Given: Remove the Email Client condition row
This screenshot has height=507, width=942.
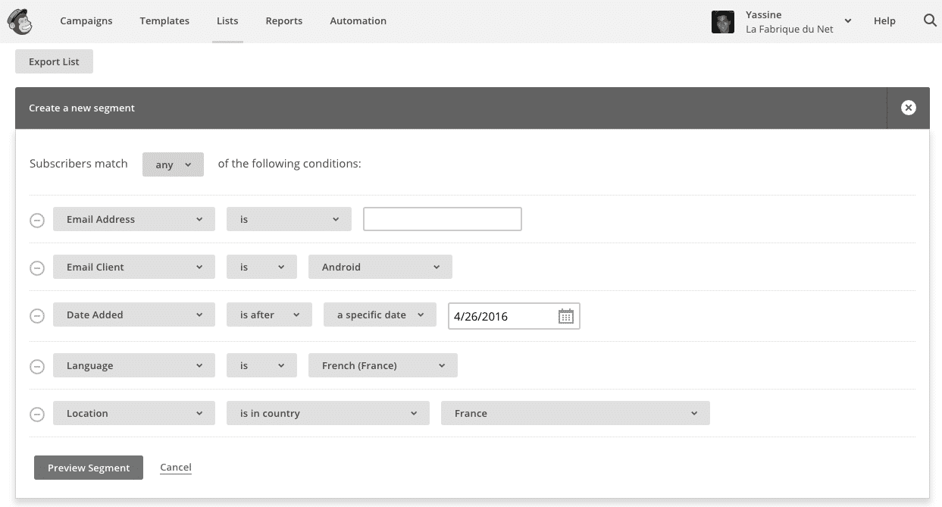Looking at the screenshot, I should [x=36, y=268].
